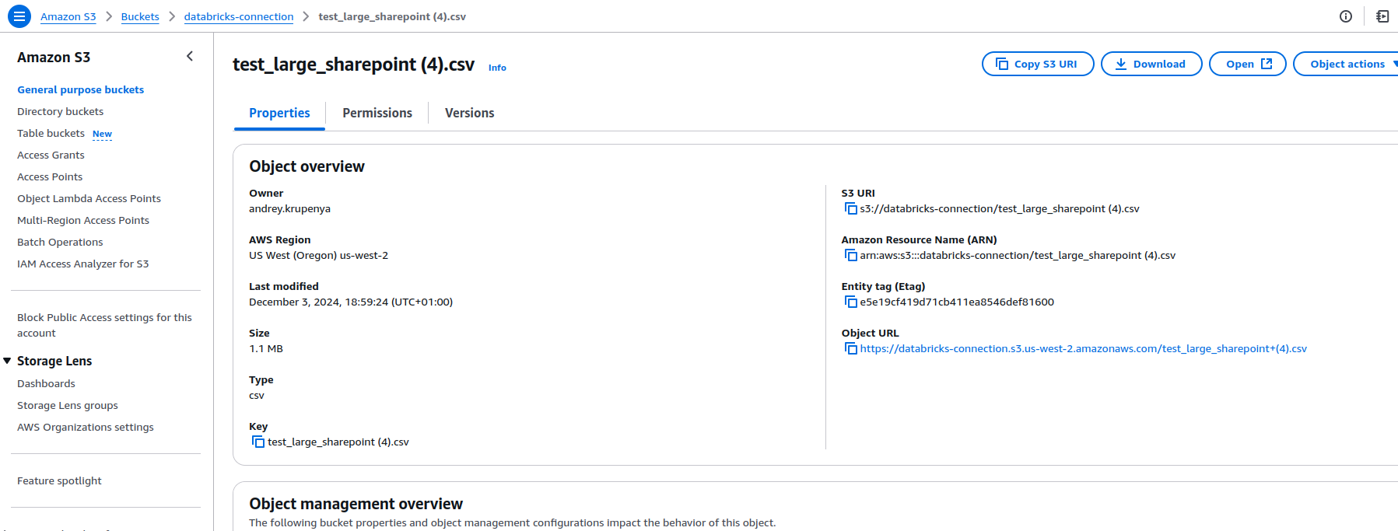Click the size value 1.1 MB

266,348
